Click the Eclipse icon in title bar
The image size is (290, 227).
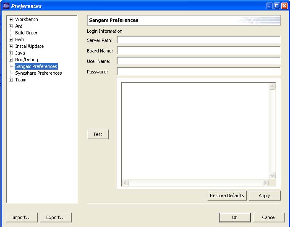click(x=6, y=6)
